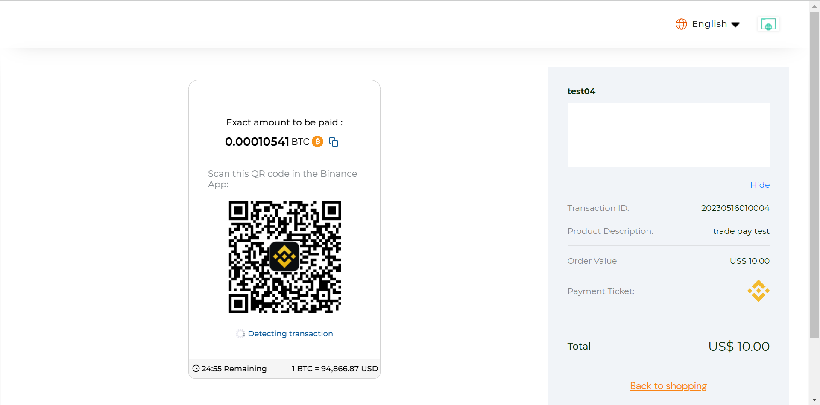
Task: Open the payment browser icon top right
Action: (768, 24)
